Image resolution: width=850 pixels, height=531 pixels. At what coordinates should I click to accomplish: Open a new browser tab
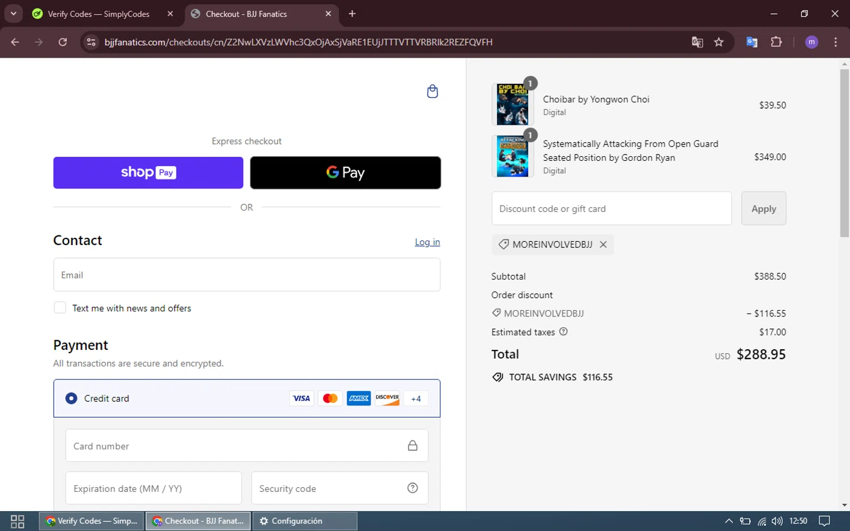click(352, 14)
